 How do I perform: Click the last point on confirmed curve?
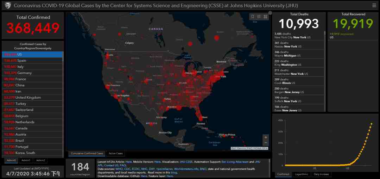click(371, 124)
